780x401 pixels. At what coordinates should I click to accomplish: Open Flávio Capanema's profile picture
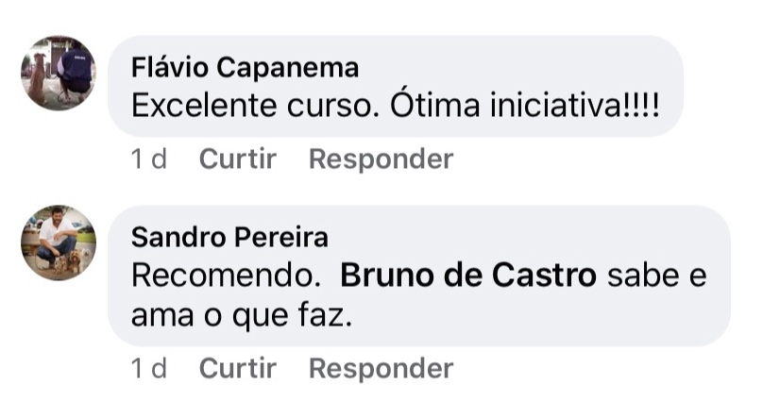point(59,74)
